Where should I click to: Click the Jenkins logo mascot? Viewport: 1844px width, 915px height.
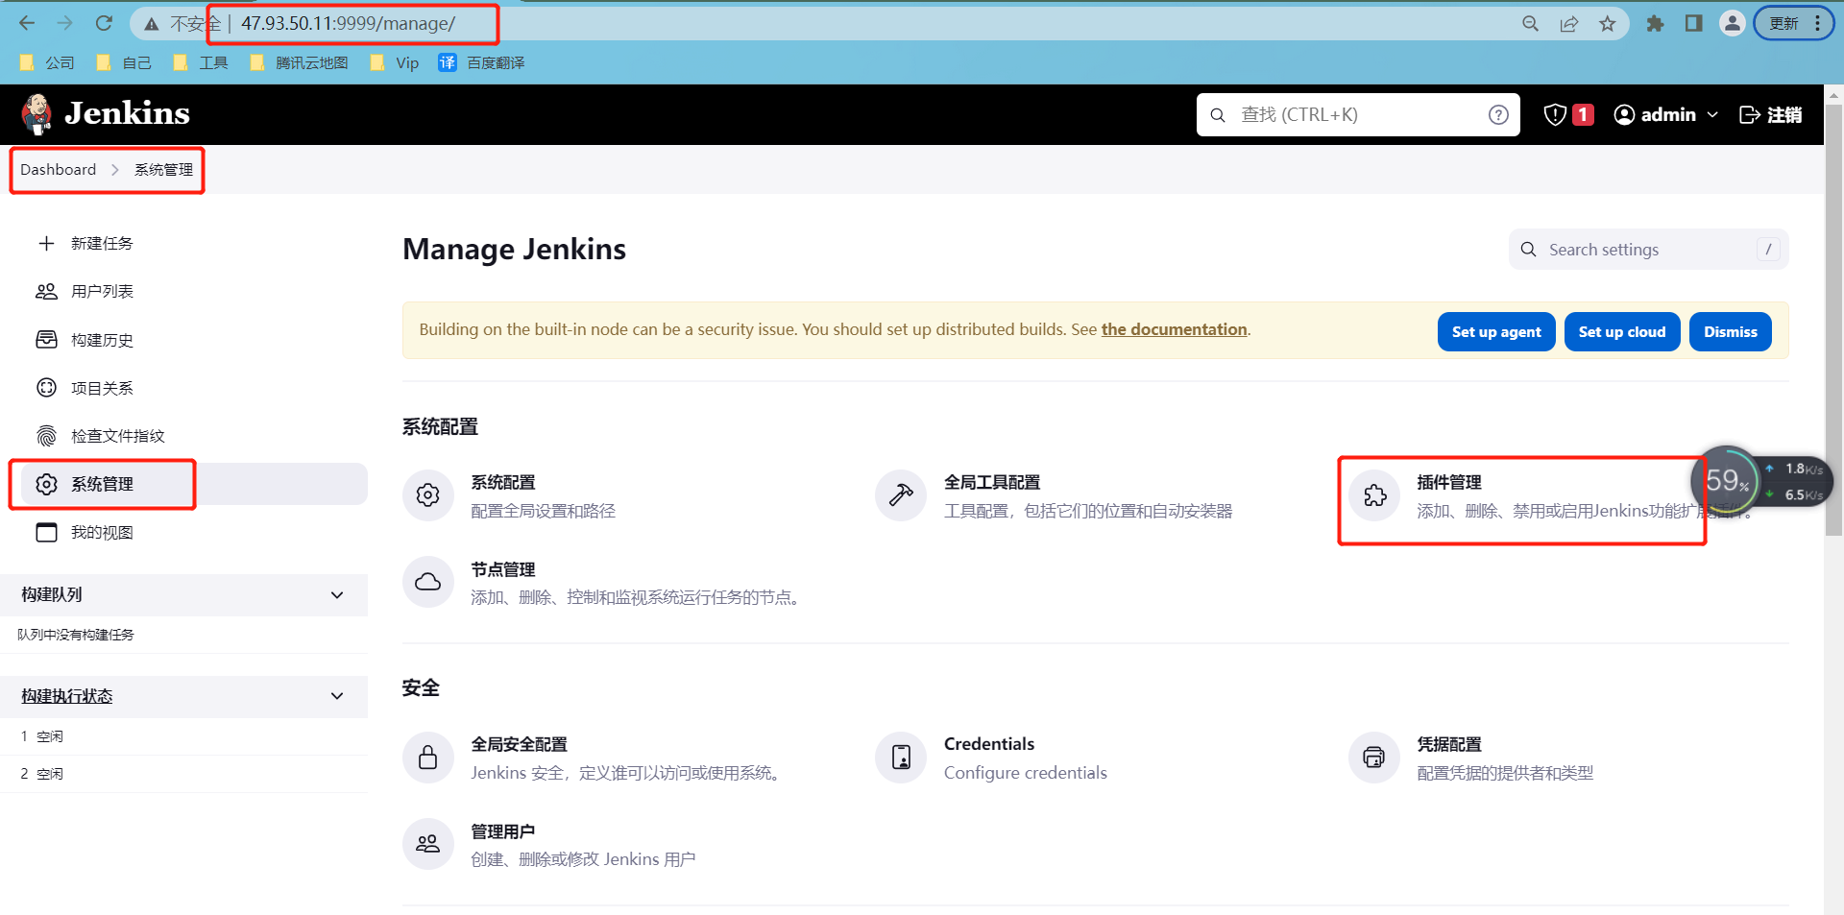[x=37, y=114]
